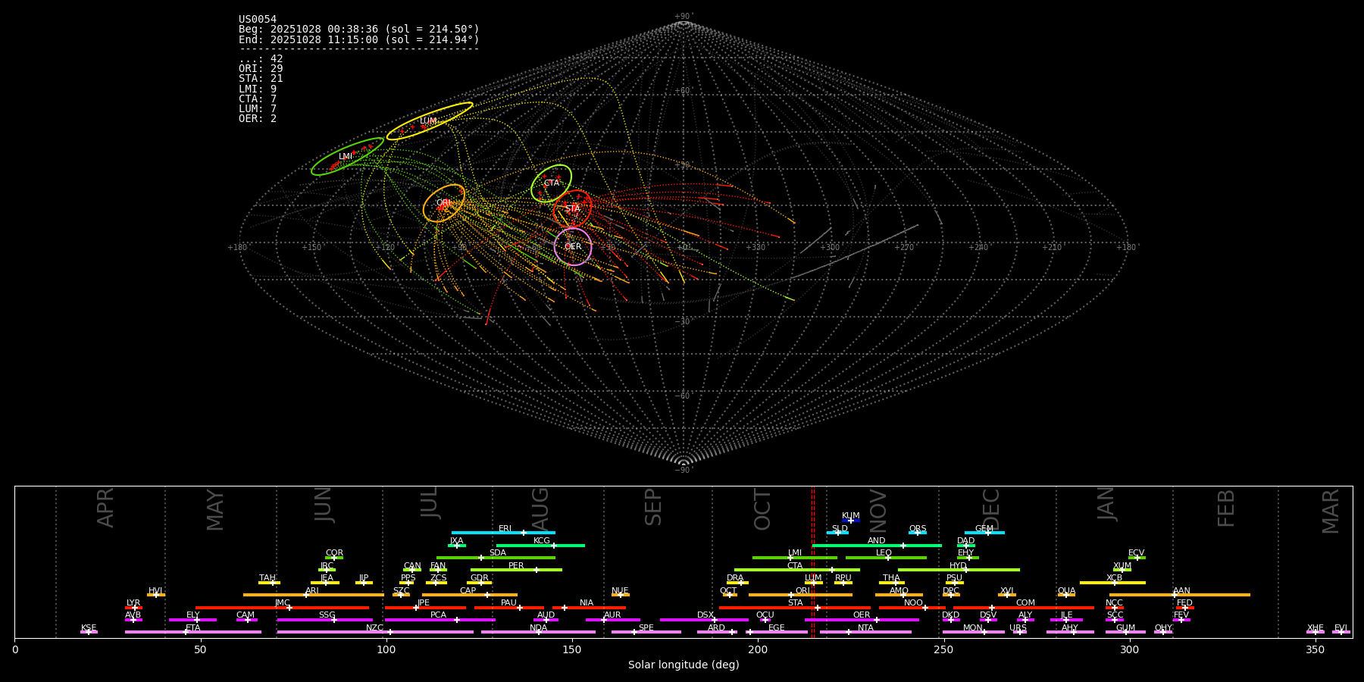Click the AAN shower bar in timeline

(1180, 595)
